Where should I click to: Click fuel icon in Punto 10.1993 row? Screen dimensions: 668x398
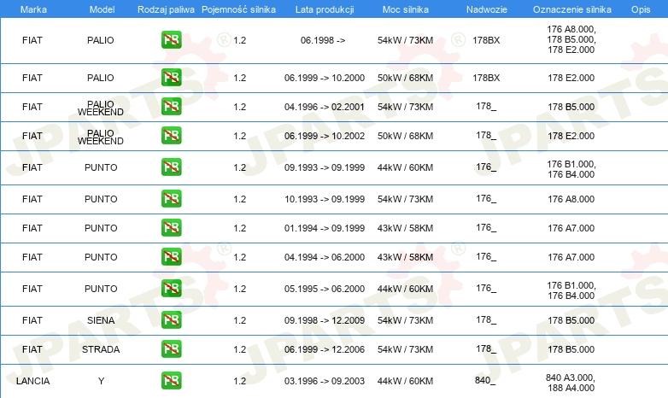171,199
